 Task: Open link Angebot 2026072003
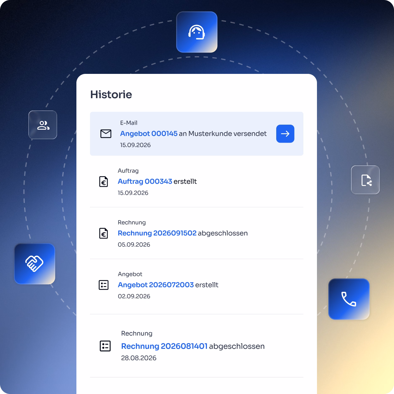156,285
